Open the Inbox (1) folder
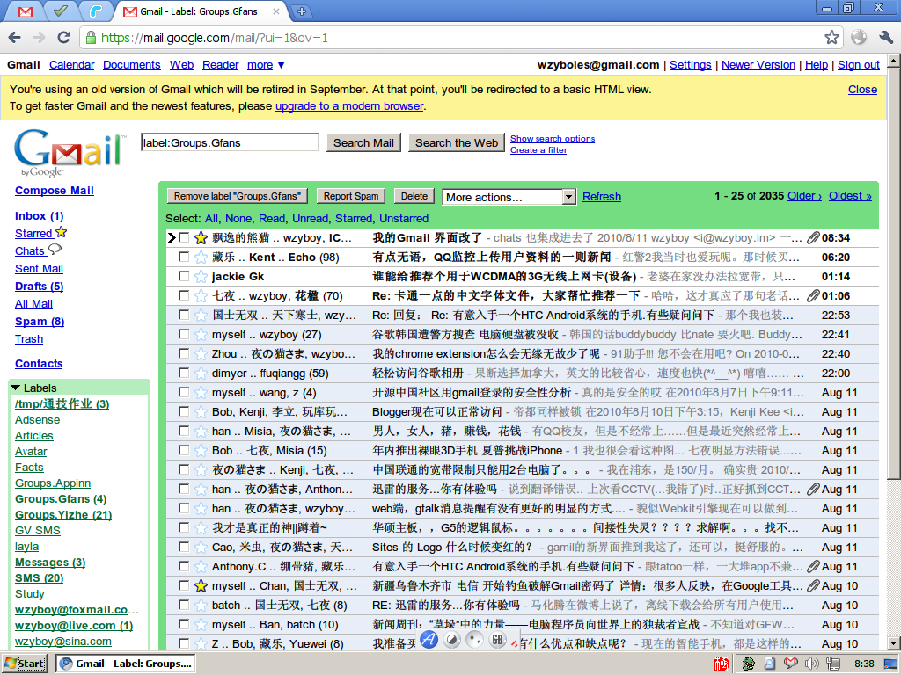901x675 pixels. (x=39, y=216)
